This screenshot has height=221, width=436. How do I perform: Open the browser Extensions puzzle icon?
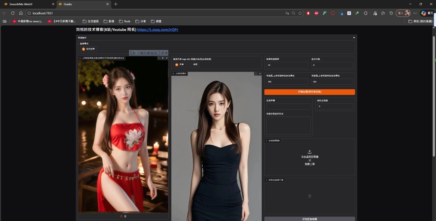pos(366,13)
